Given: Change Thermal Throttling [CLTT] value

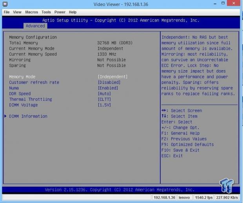Looking at the screenshot, I should click(104, 99).
